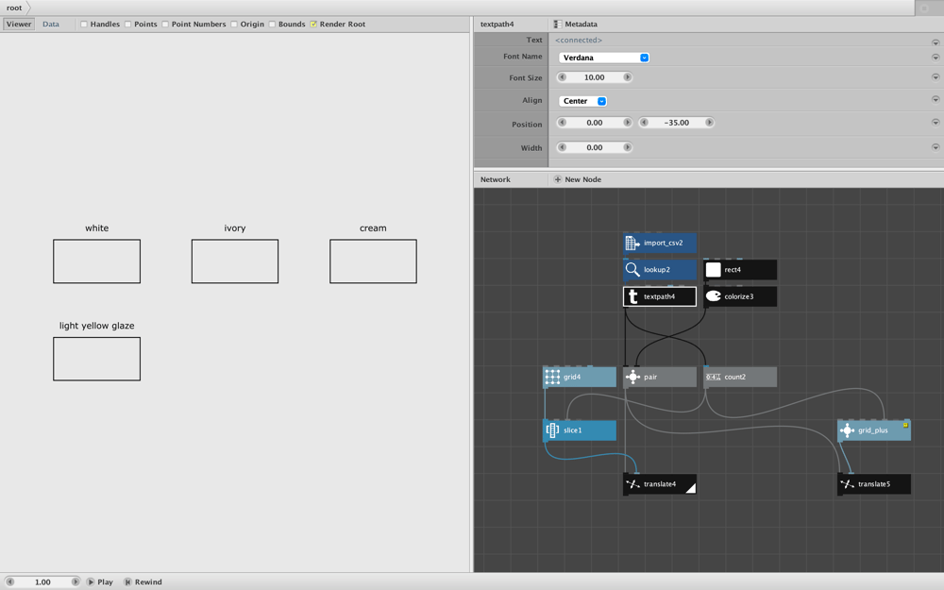The width and height of the screenshot is (944, 590).
Task: Select the slice1 node icon
Action: point(552,430)
